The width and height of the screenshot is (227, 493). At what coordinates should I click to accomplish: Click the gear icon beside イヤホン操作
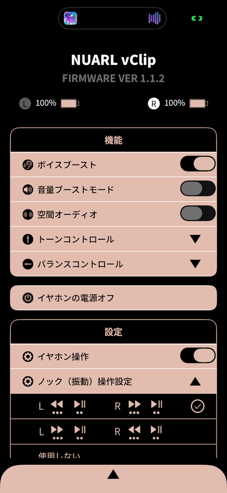[x=28, y=357]
